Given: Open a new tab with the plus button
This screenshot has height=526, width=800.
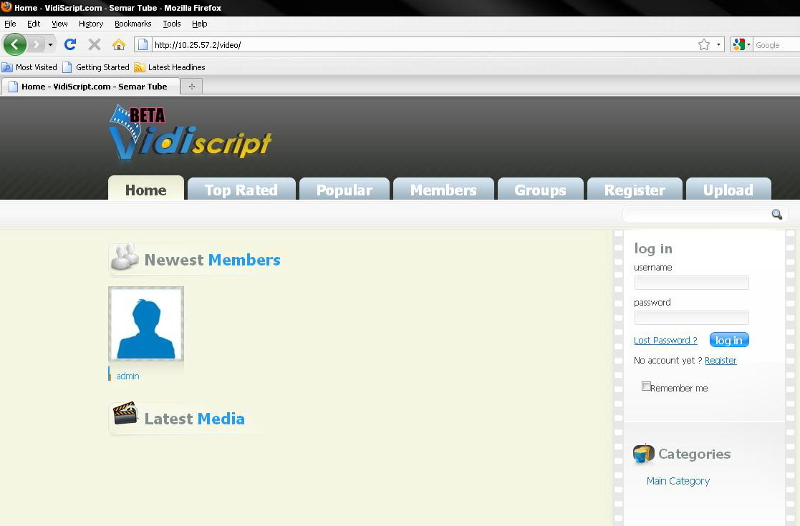Looking at the screenshot, I should [x=192, y=87].
